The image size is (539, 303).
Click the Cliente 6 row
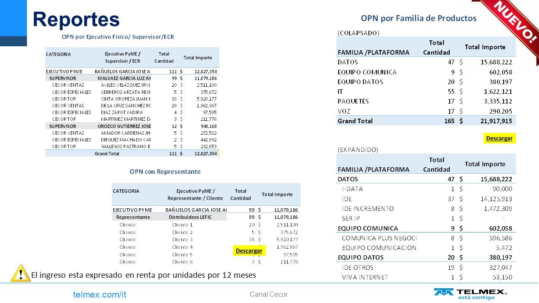point(206,262)
